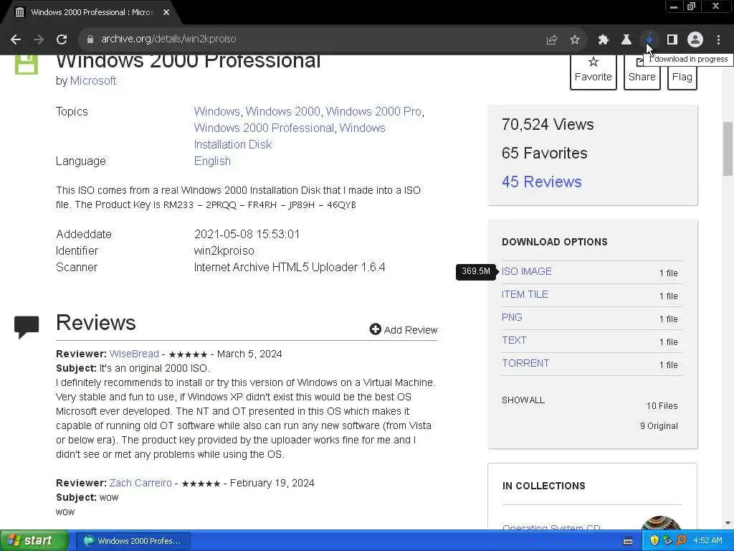This screenshot has height=551, width=734.
Task: Toggle the side panel icon
Action: [x=672, y=40]
